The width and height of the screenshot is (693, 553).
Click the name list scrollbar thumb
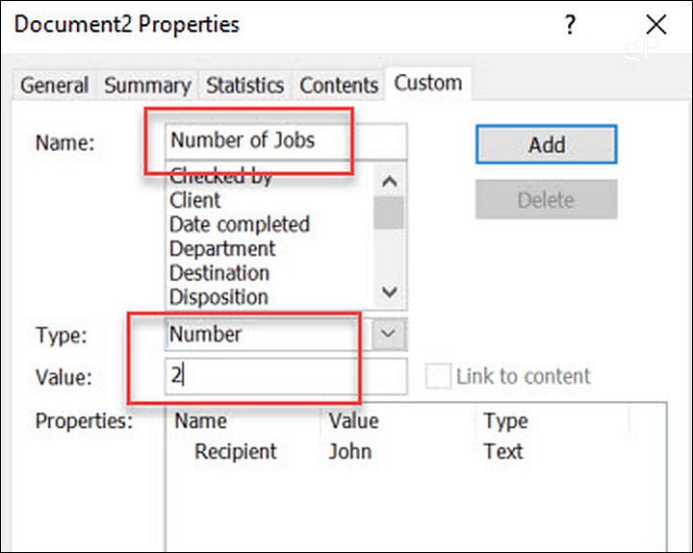(389, 213)
